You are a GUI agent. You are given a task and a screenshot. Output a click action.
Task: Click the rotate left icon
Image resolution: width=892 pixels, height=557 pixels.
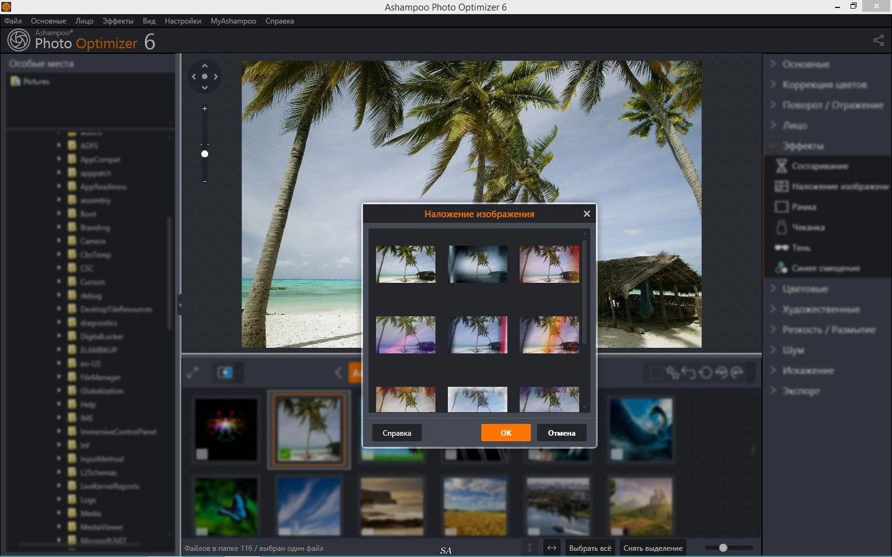pos(721,373)
